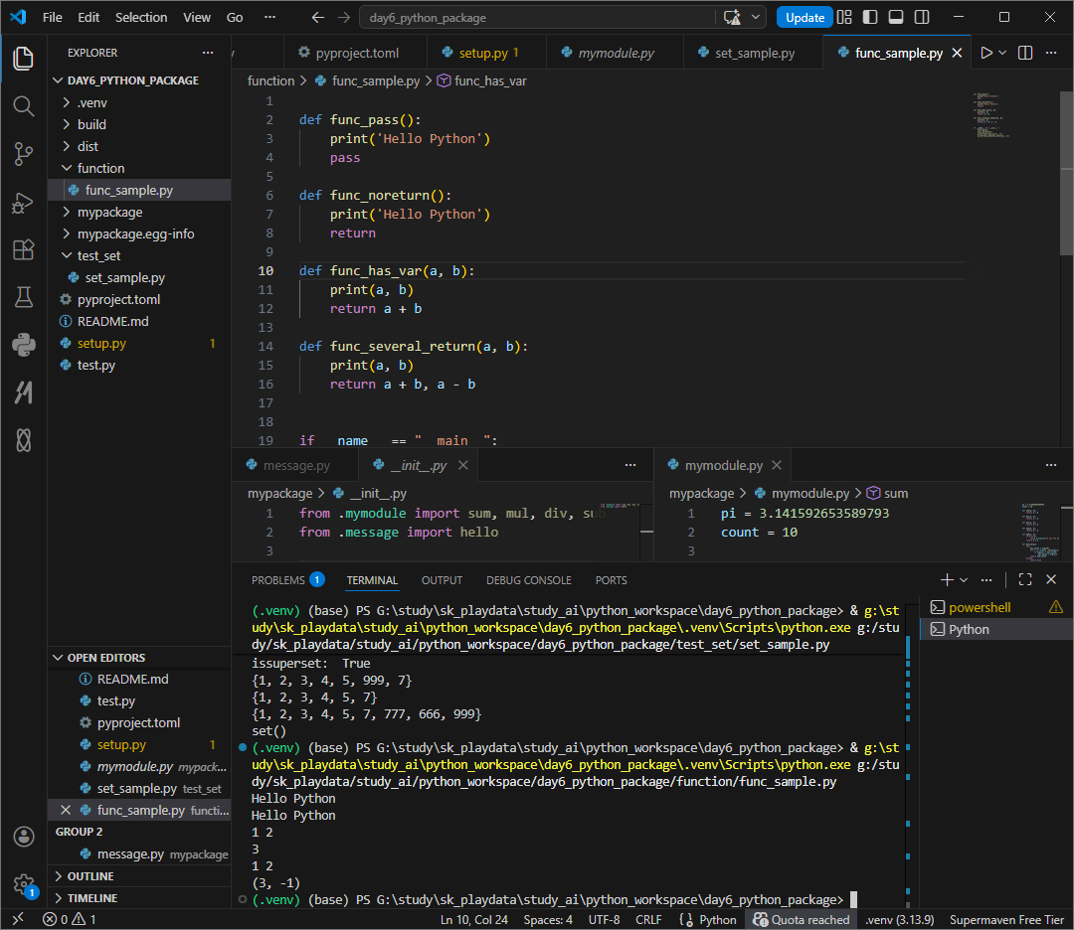The height and width of the screenshot is (930, 1074).
Task: Open the Accounts icon in activity bar
Action: [x=23, y=837]
